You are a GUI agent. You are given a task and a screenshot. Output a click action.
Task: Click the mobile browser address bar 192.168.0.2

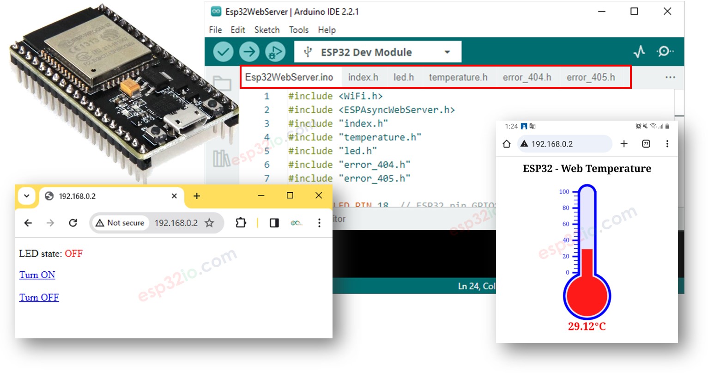point(564,144)
